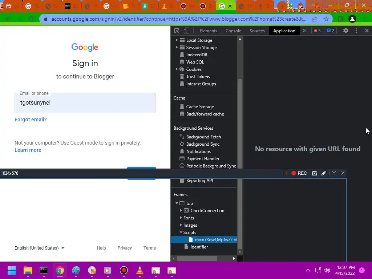Close the DevTools panel
Viewport: 372px width, 279px height.
(x=367, y=31)
